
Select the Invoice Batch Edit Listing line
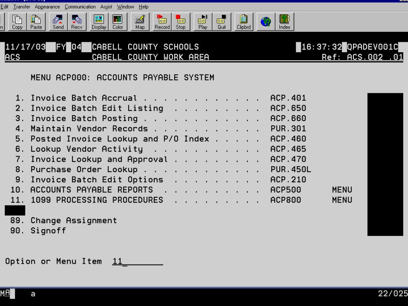(161, 108)
